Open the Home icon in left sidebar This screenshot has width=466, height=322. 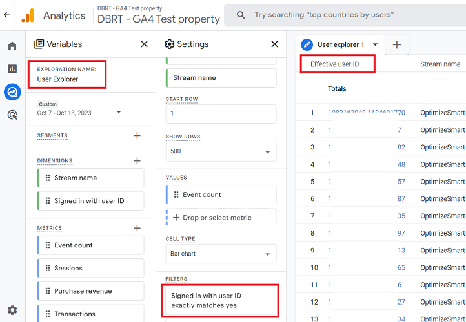[x=12, y=46]
